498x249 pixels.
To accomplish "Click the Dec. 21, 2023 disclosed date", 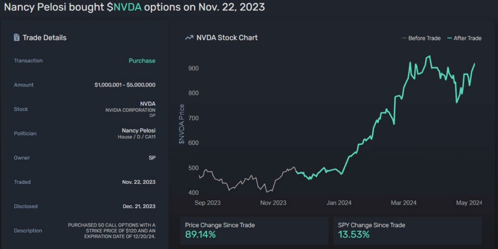I will (139, 206).
